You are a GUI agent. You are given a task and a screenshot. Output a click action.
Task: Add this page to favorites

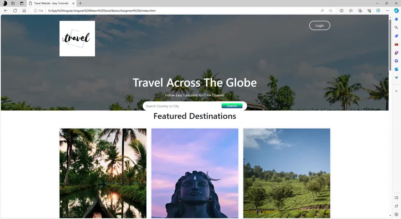click(331, 11)
